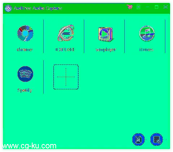Click the AudFree app logo
The width and height of the screenshot is (173, 152).
[8, 8]
